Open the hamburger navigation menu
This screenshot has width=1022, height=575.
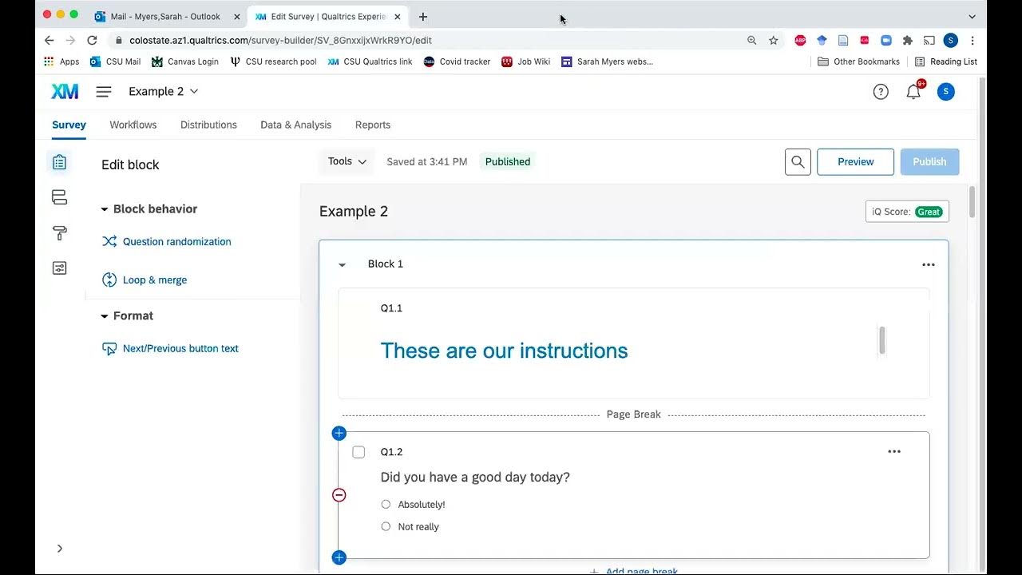pos(104,91)
